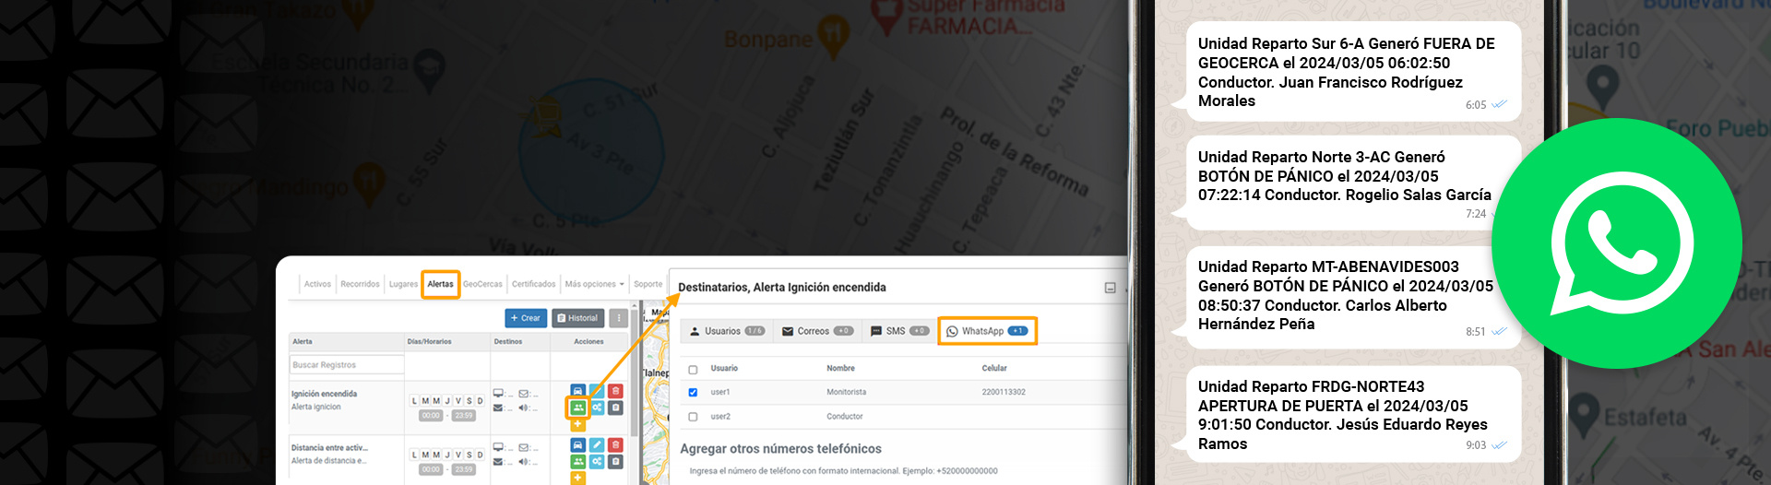Click the Celular column header
Screen dimensions: 1771x485
click(994, 368)
